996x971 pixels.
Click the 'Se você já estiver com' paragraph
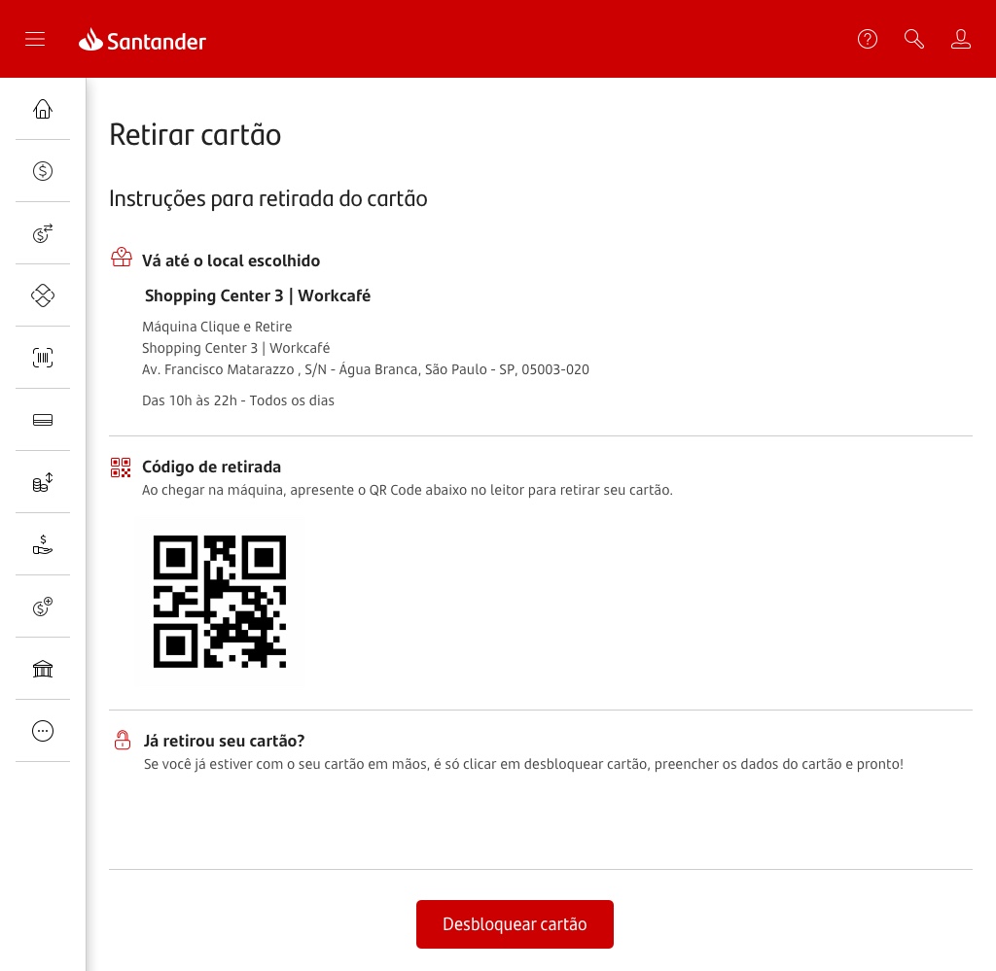tap(523, 764)
